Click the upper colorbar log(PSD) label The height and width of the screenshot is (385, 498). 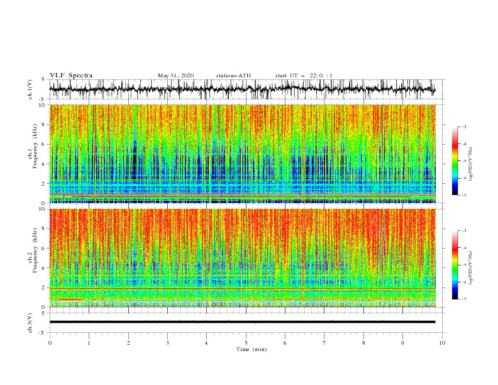(471, 164)
